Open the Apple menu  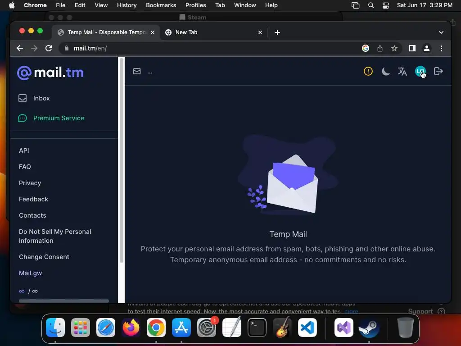(x=12, y=5)
